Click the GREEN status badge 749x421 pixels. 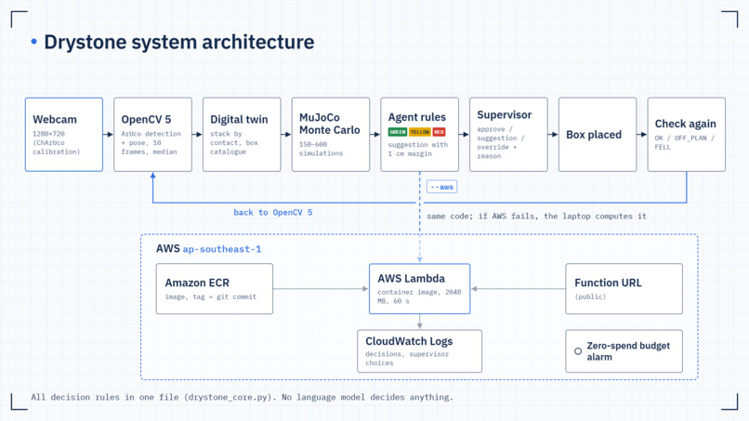point(398,132)
